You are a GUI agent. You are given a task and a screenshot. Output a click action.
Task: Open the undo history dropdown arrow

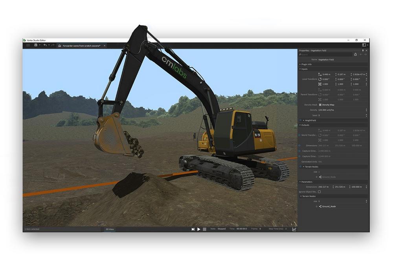49,45
